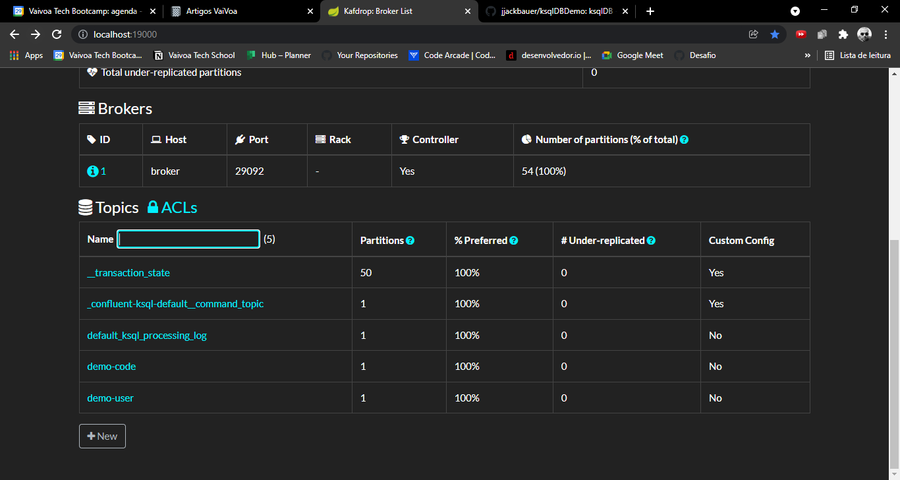Go back using the browser back arrow
Viewport: 900px width, 480px height.
tap(14, 34)
